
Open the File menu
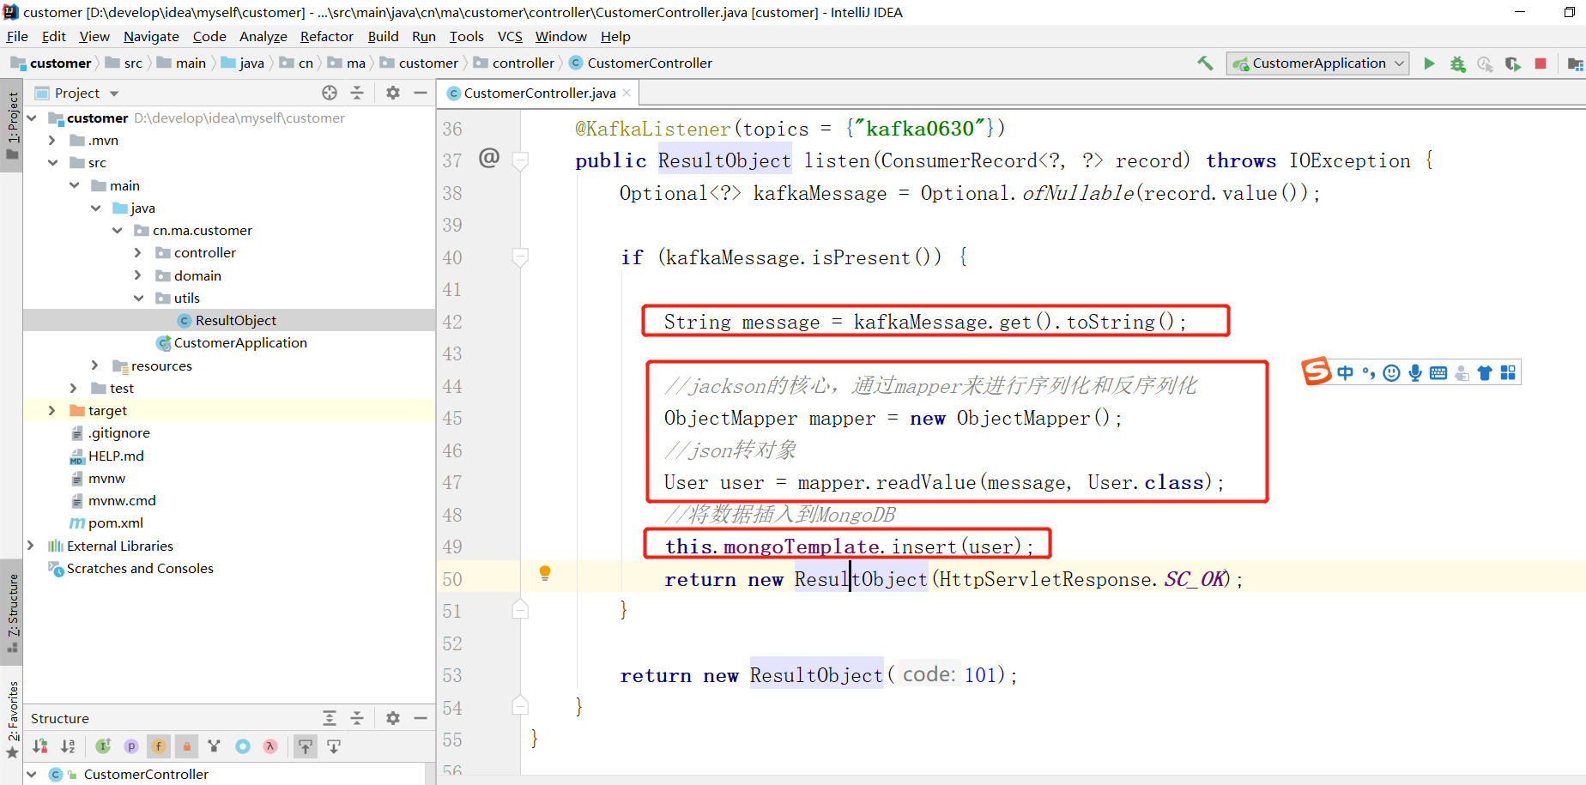(x=17, y=36)
